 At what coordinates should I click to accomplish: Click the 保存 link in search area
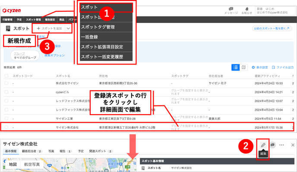point(58,46)
